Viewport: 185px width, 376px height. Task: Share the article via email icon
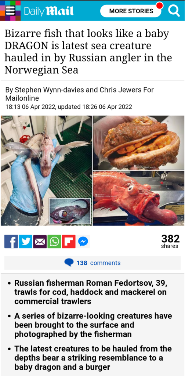coord(40,242)
